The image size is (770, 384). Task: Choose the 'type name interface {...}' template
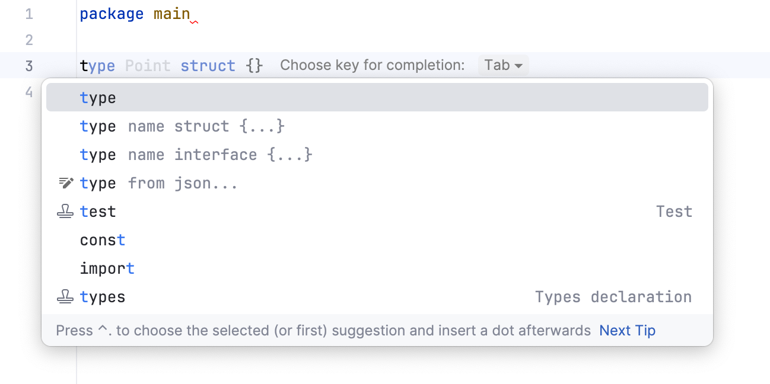coord(196,154)
